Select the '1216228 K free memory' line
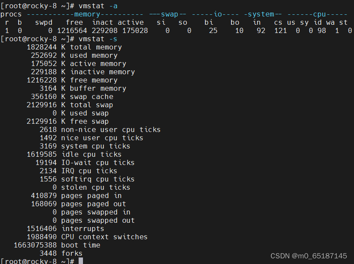The width and height of the screenshot is (354, 264). click(72, 80)
